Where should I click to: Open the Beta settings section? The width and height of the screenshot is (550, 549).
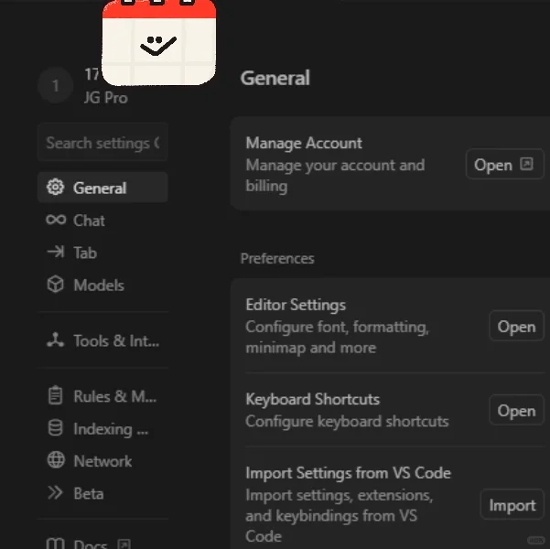pyautogui.click(x=102, y=493)
